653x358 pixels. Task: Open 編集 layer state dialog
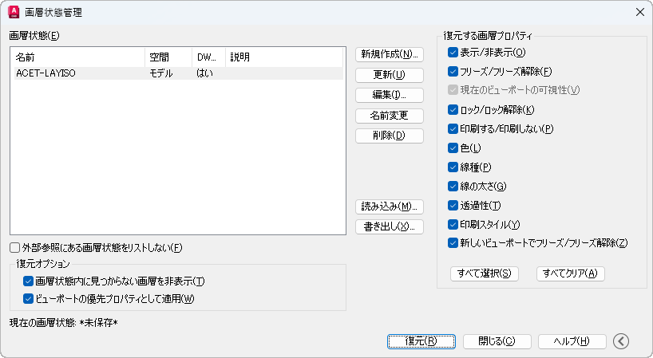389,95
